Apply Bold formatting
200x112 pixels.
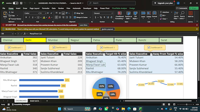[26, 17]
